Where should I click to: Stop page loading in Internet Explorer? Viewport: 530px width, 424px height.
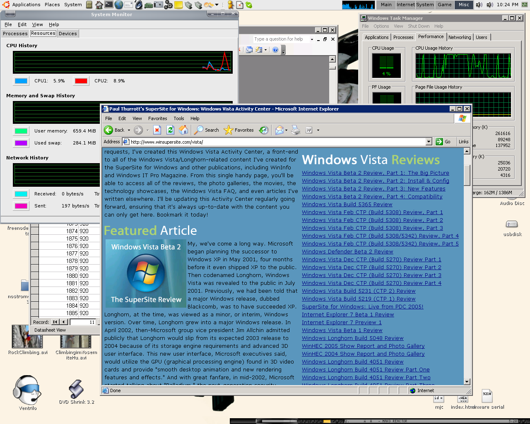[x=157, y=130]
